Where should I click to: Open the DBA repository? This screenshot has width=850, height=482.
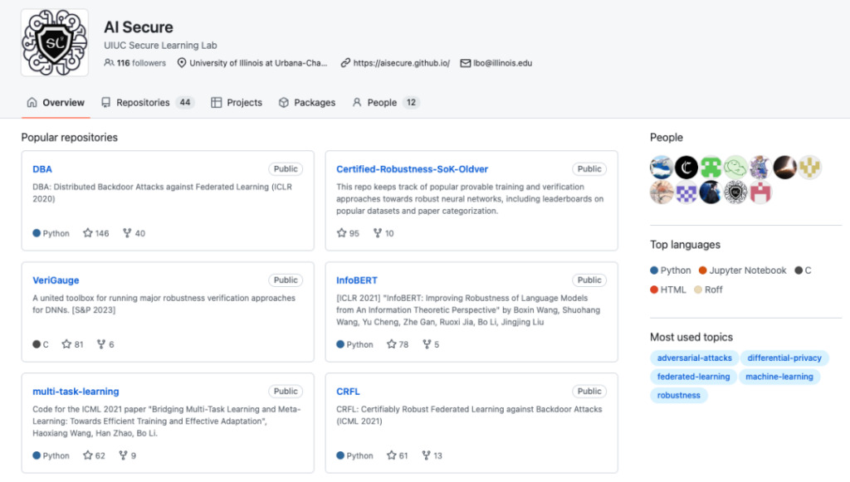point(42,169)
